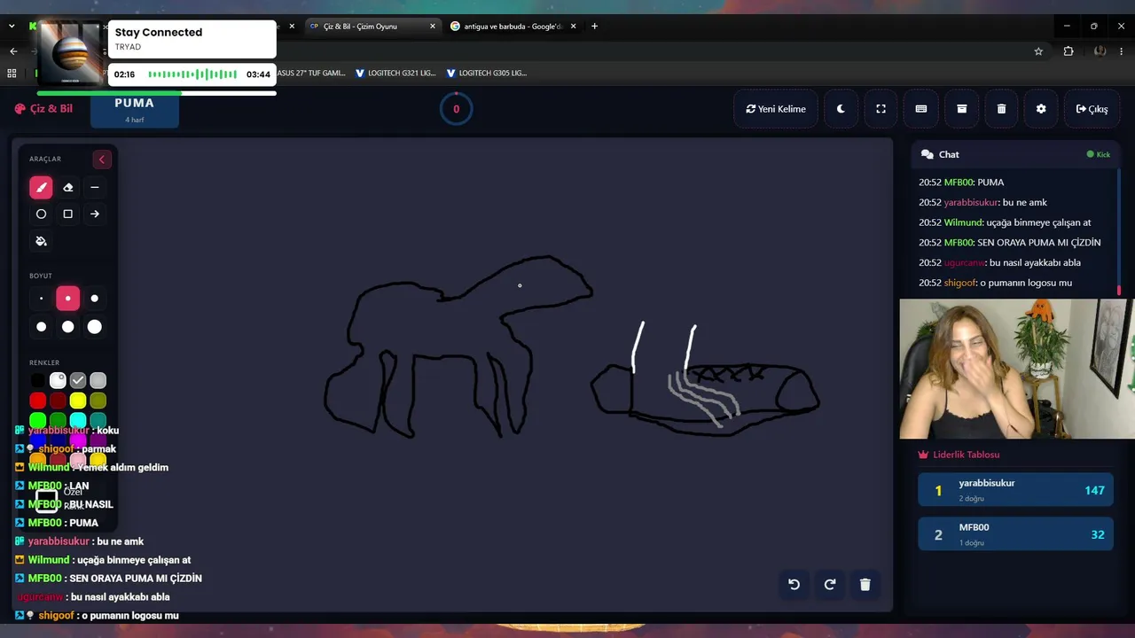
Task: Click Çıkış to exit the game
Action: click(x=1092, y=109)
